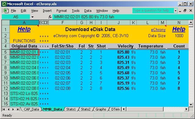This screenshot has width=195, height=119.
Task: Open the File menu
Action: tap(13, 11)
